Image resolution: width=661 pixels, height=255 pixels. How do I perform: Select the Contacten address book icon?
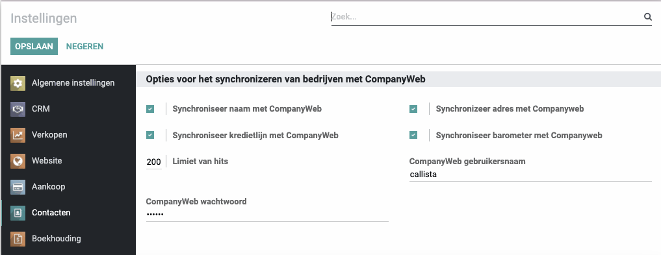click(18, 213)
